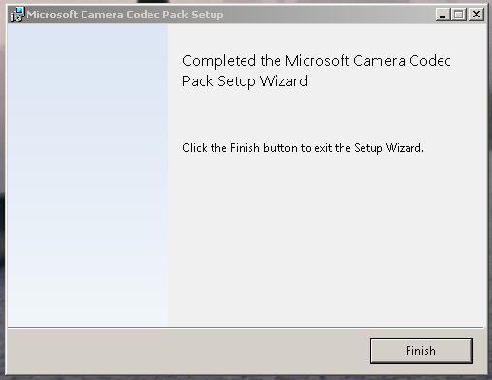The width and height of the screenshot is (492, 380).
Task: Click the lower part of the blue banner
Action: [x=87, y=274]
